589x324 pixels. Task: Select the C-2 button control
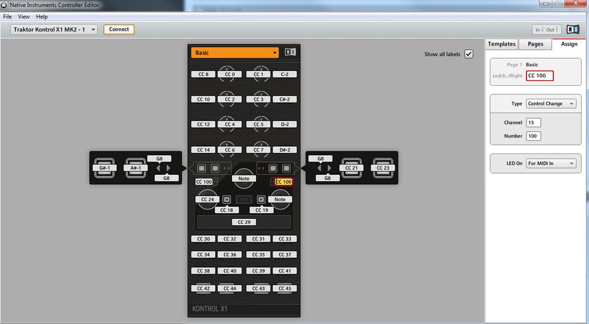click(285, 74)
